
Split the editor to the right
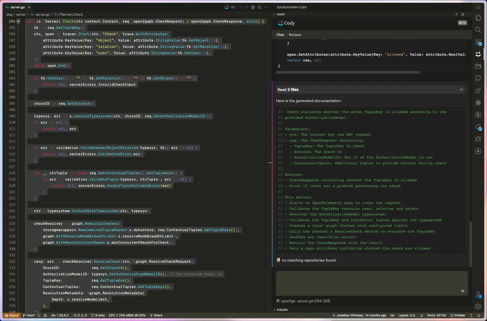point(259,7)
